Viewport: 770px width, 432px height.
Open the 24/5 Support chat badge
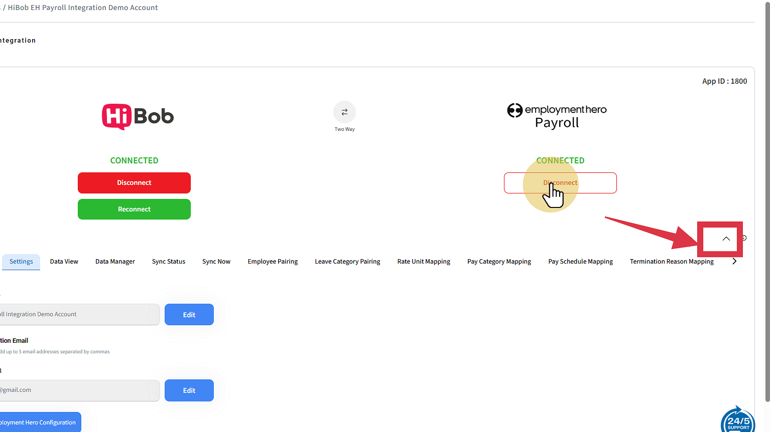point(737,420)
